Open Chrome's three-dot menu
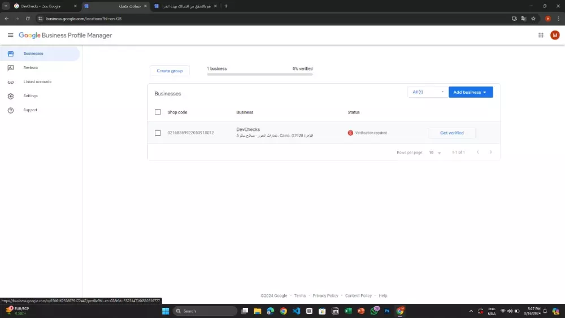 (559, 19)
